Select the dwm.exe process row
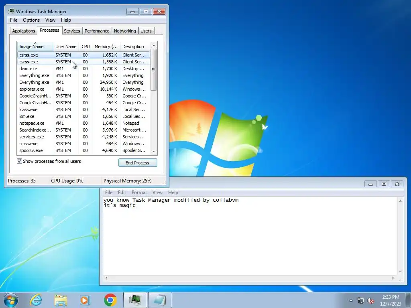This screenshot has width=411, height=308. (x=83, y=69)
